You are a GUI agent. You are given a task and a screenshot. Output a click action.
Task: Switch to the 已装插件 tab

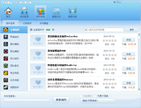(27, 23)
